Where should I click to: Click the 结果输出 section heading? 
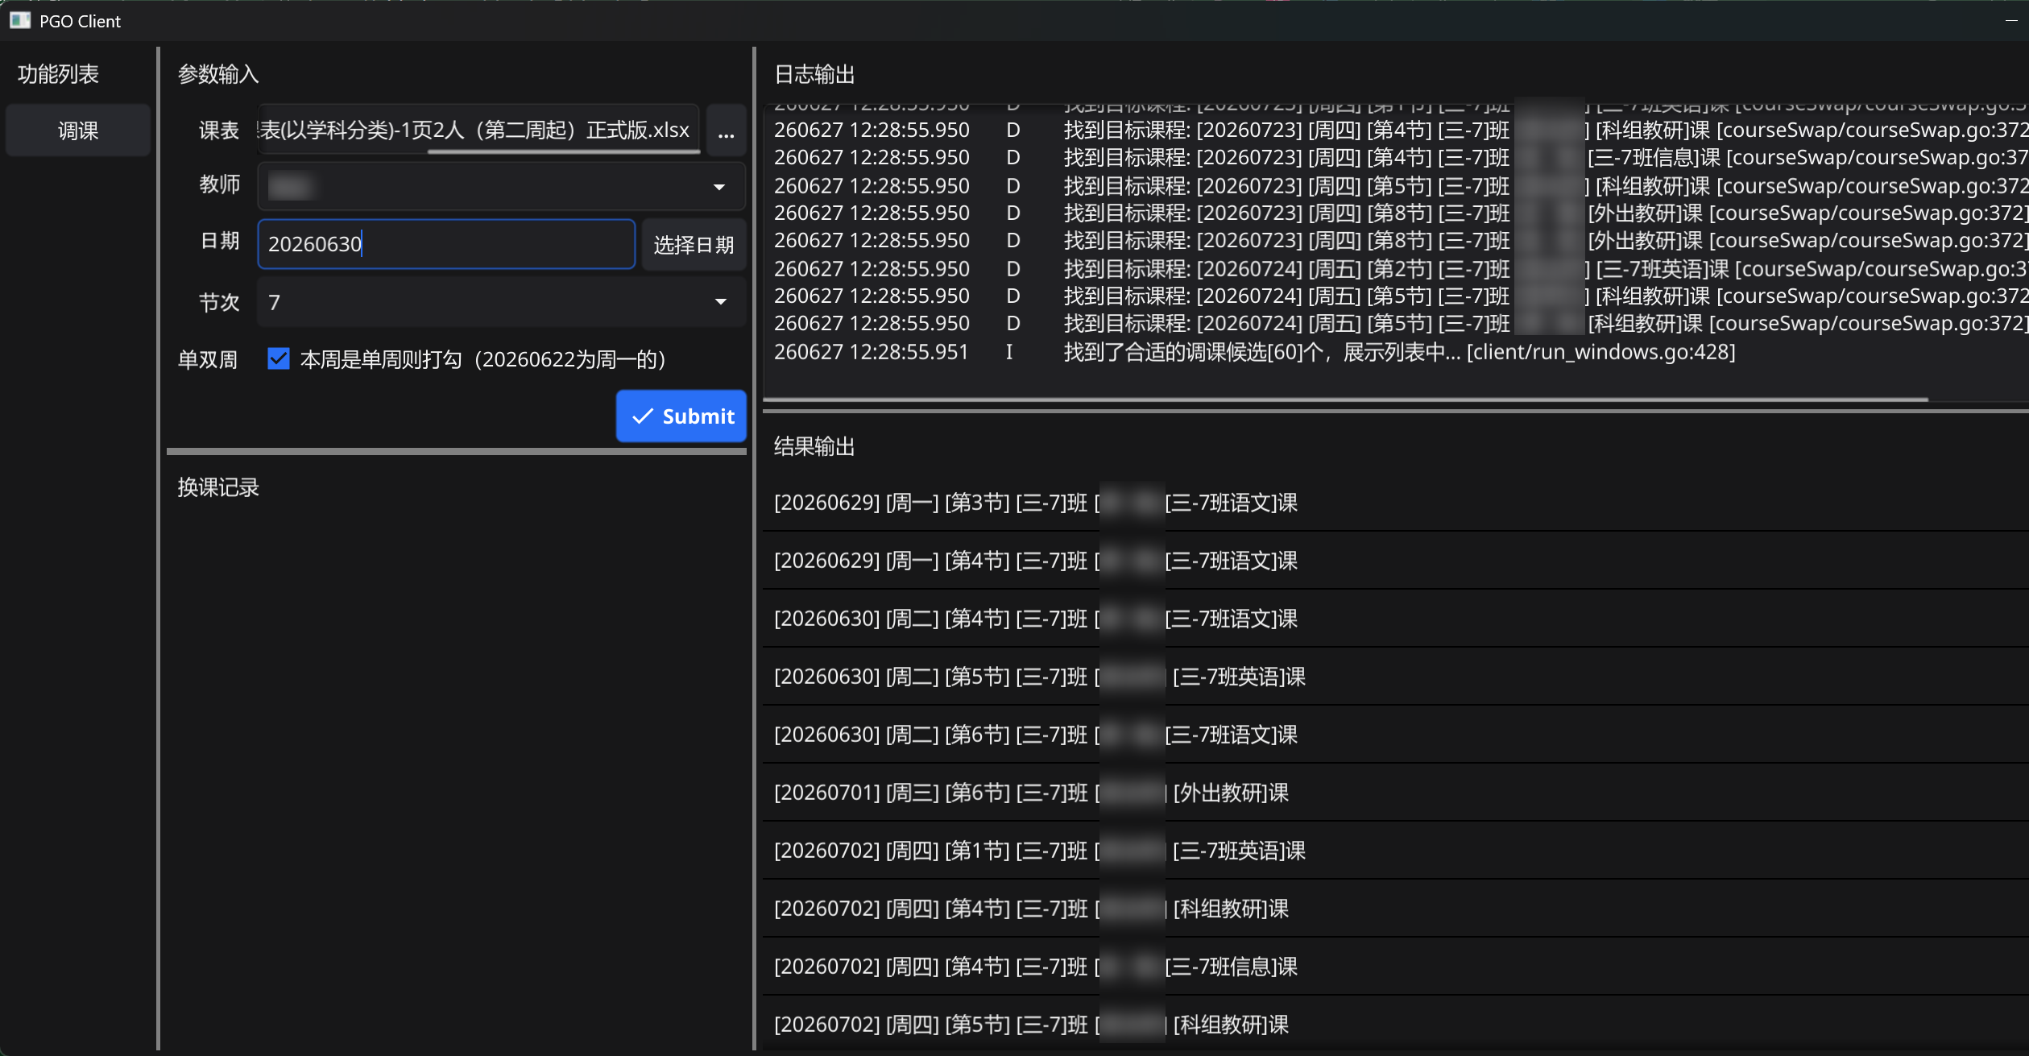(x=814, y=446)
